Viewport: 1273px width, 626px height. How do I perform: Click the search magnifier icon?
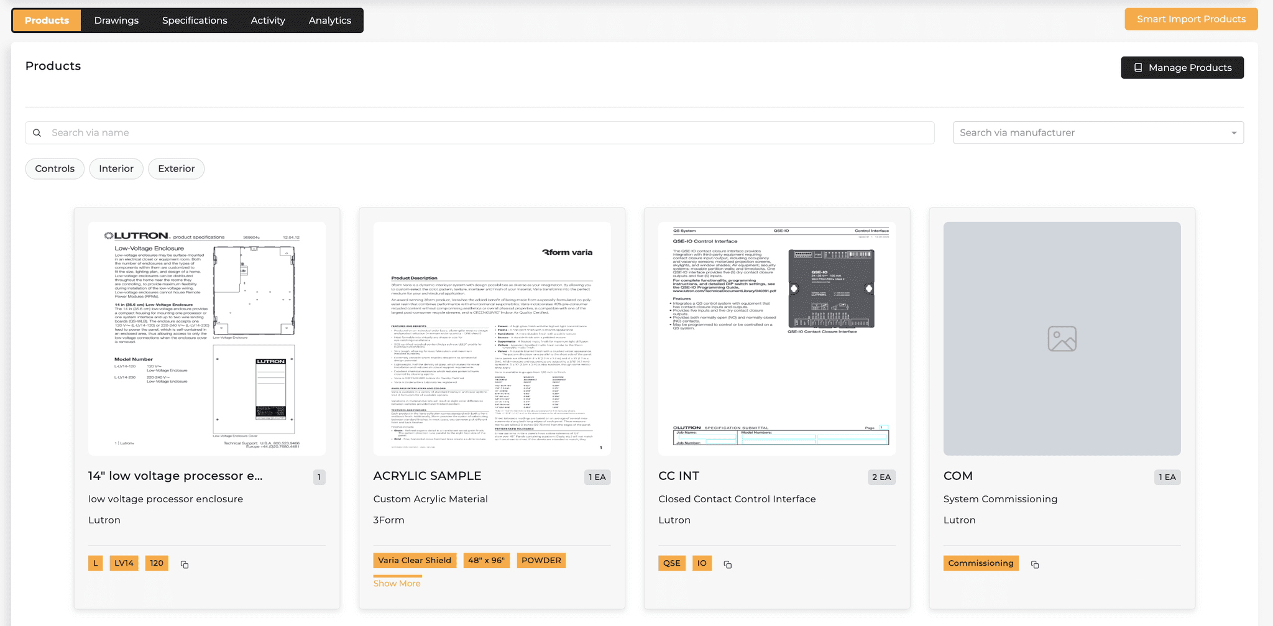click(x=37, y=132)
